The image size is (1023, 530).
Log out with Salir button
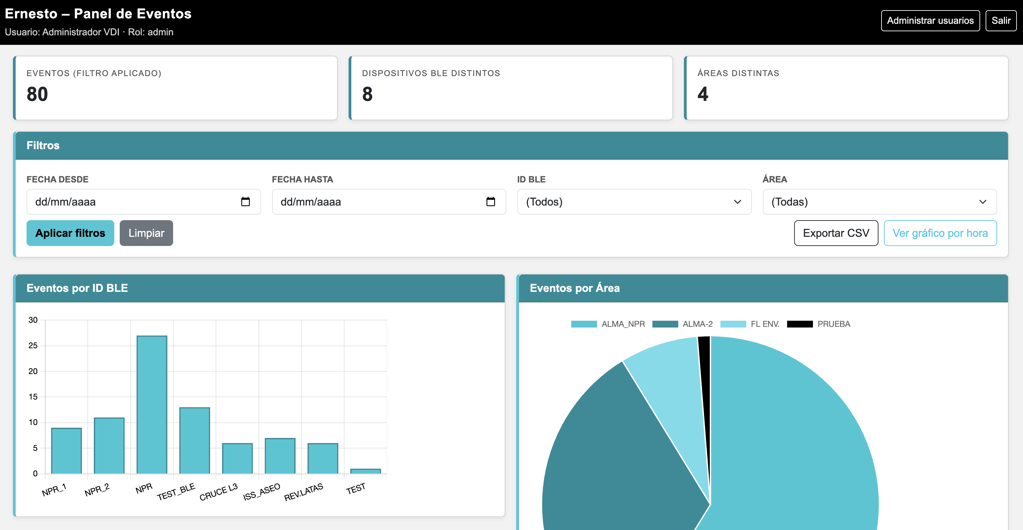[1001, 20]
